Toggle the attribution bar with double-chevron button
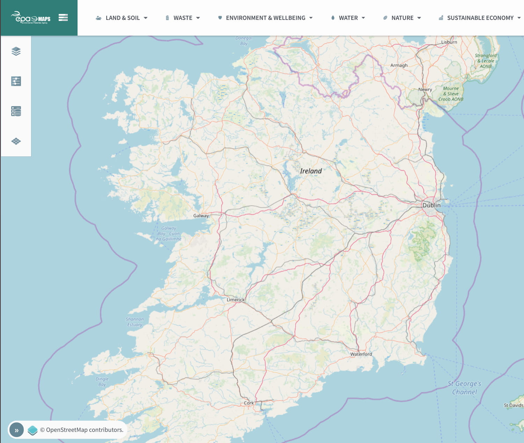This screenshot has width=524, height=443. click(16, 430)
